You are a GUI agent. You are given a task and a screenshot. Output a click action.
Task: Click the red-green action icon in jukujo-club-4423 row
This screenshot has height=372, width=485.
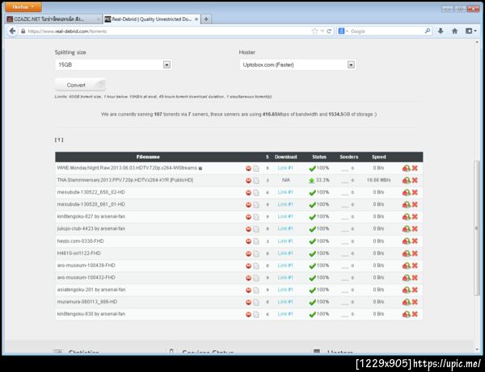[x=406, y=228]
